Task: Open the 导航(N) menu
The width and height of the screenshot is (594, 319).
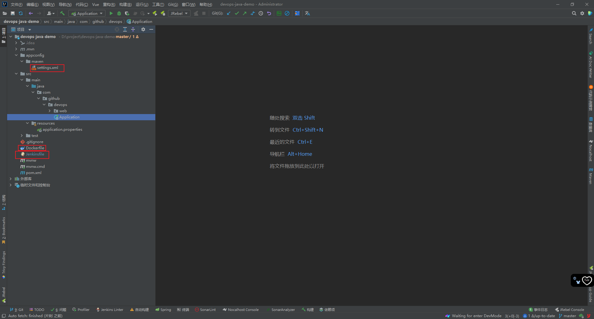Action: 65,4
